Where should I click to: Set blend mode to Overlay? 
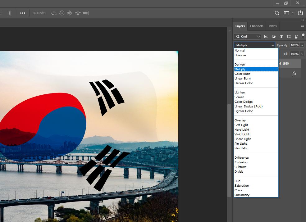(256, 120)
